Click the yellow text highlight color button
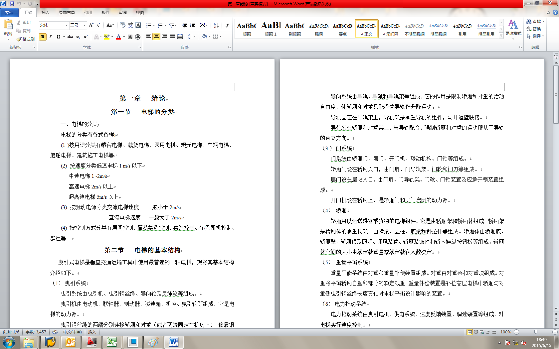This screenshot has width=559, height=349. 106,37
